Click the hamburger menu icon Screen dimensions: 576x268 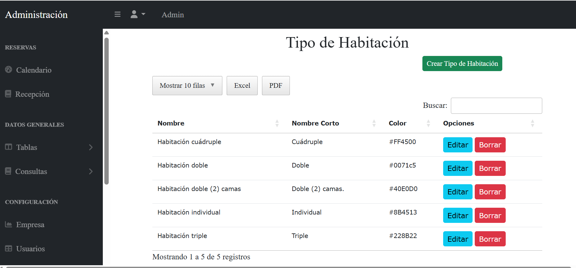[117, 14]
